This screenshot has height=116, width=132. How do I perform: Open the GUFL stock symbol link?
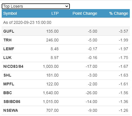pyautogui.click(x=9, y=31)
